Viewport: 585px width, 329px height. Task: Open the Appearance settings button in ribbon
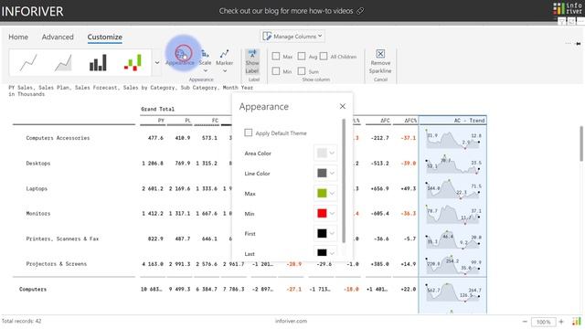tap(181, 57)
